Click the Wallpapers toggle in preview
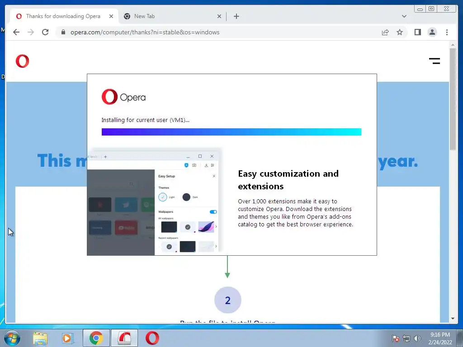This screenshot has width=463, height=347. point(213,212)
